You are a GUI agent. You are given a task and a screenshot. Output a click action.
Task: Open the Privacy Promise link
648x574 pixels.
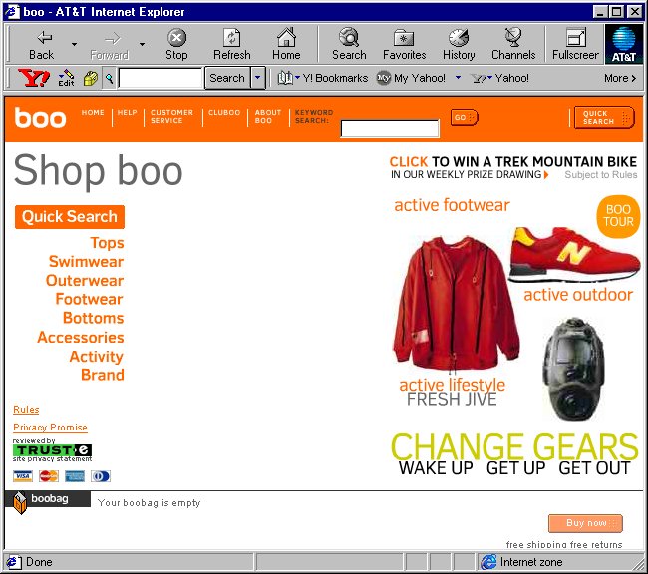tap(50, 428)
